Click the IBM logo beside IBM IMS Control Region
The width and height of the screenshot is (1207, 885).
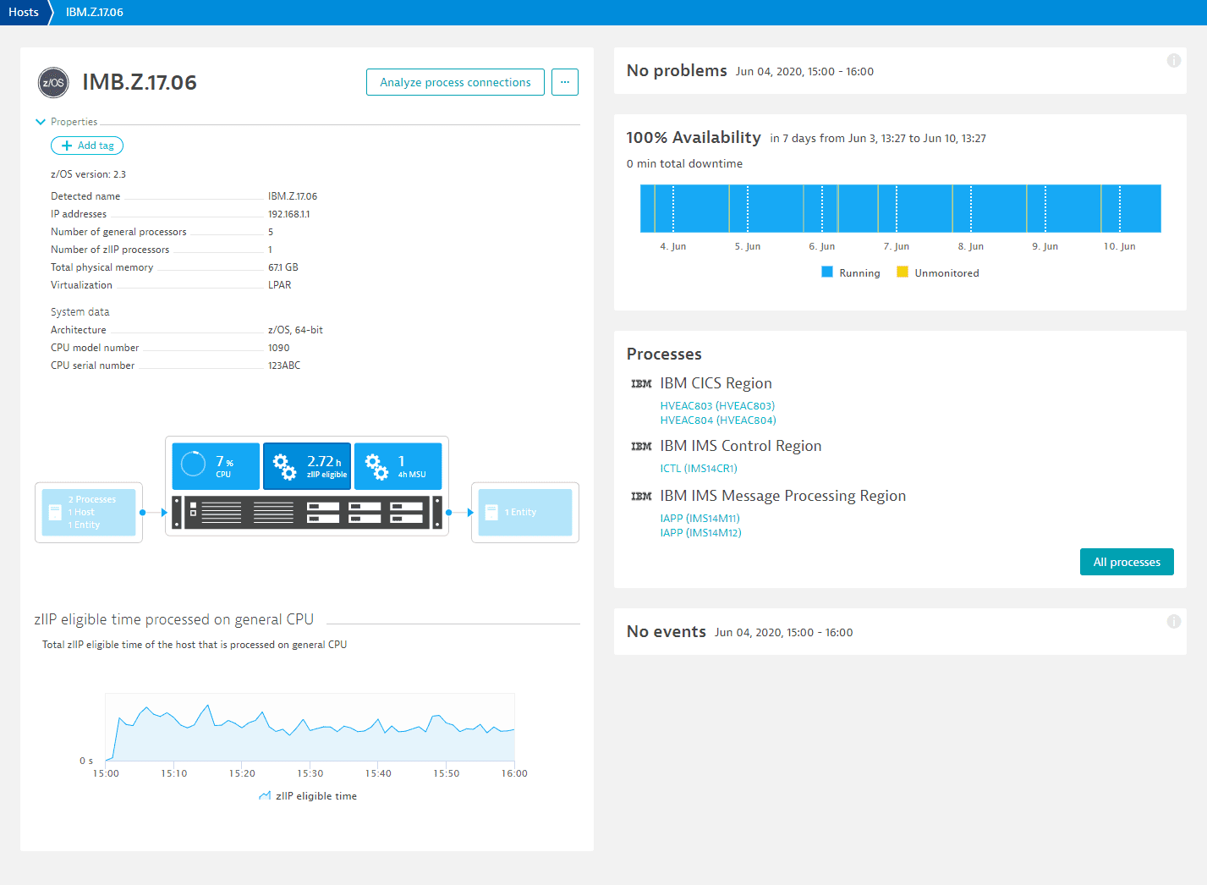(641, 447)
